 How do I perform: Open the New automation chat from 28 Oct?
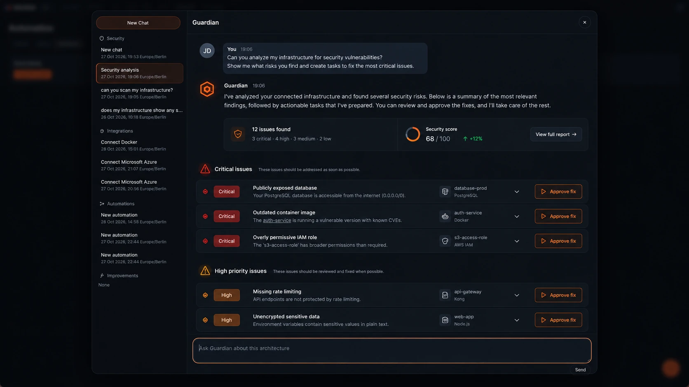(x=140, y=218)
